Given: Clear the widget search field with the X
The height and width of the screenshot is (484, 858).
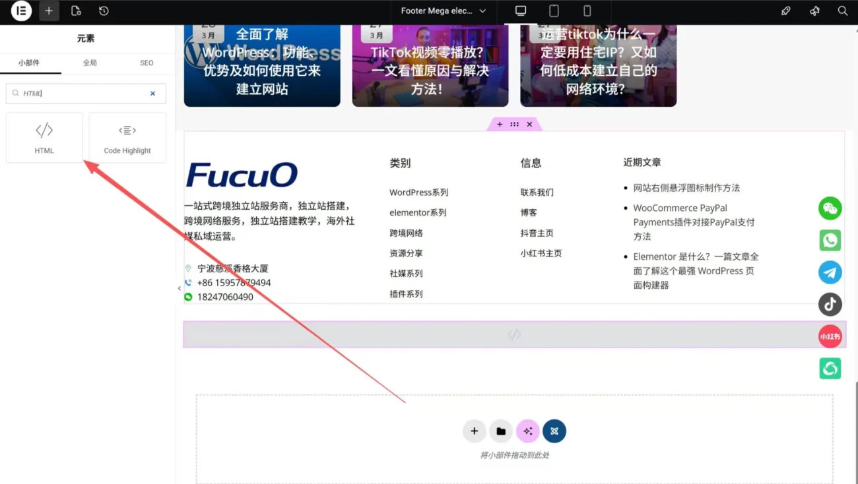Looking at the screenshot, I should 152,93.
